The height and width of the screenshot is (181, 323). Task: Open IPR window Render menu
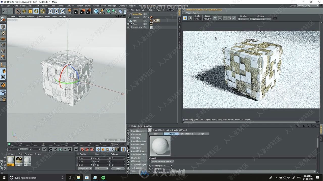tap(196, 13)
